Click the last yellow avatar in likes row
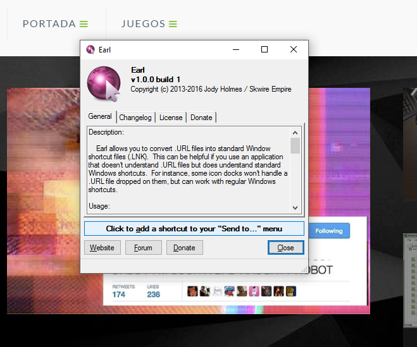This screenshot has width=417, height=347. 291,291
